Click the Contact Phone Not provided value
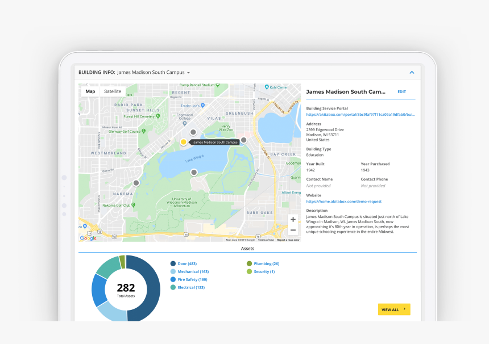 tap(372, 186)
